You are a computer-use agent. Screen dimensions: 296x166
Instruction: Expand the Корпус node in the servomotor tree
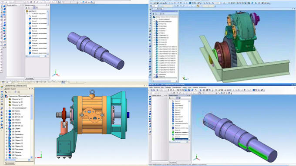pyautogui.click(x=7, y=111)
